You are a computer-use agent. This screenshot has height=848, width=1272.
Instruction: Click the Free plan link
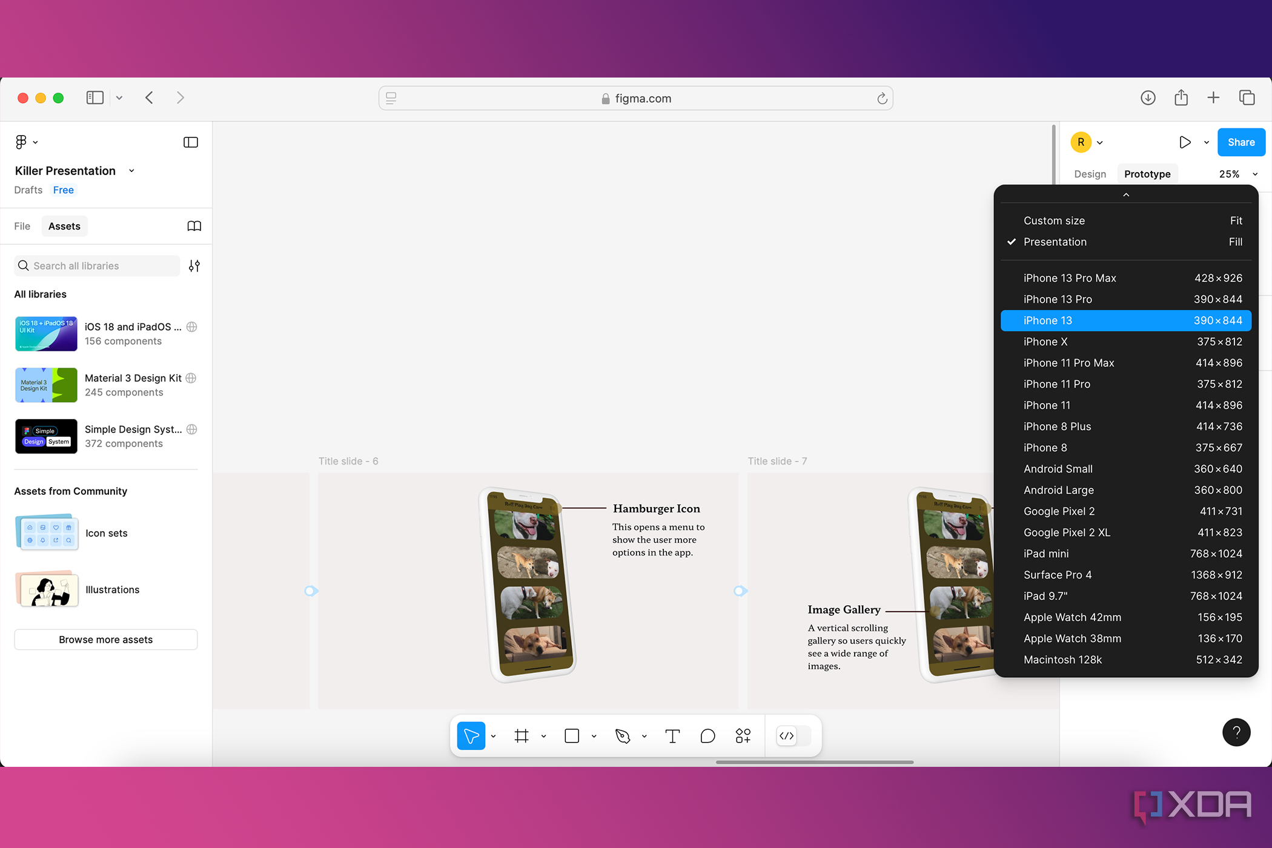[64, 190]
